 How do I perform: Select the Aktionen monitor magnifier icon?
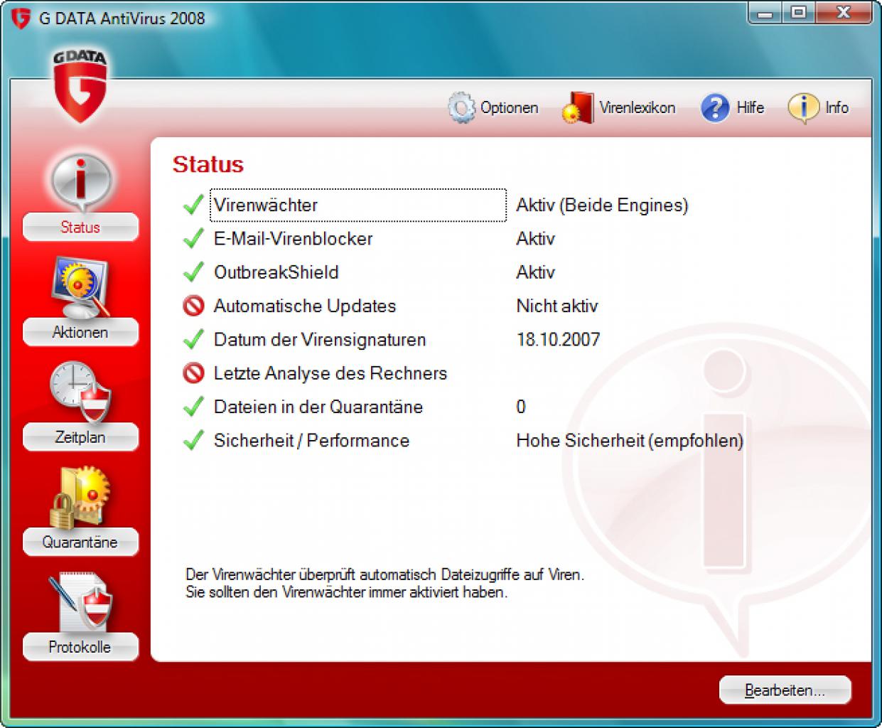coord(80,287)
